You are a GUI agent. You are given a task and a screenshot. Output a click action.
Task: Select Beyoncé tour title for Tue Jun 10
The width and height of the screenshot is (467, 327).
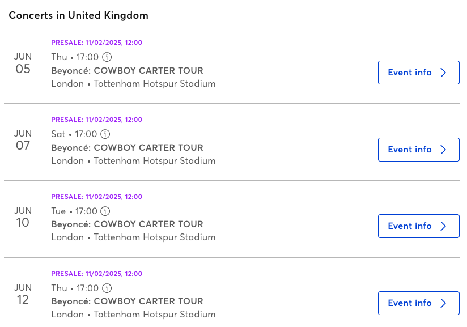pos(127,224)
